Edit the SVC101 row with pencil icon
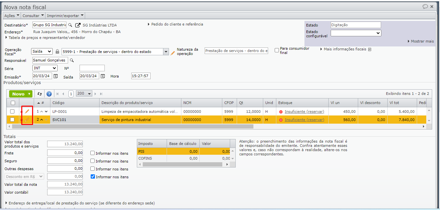 [x=27, y=120]
